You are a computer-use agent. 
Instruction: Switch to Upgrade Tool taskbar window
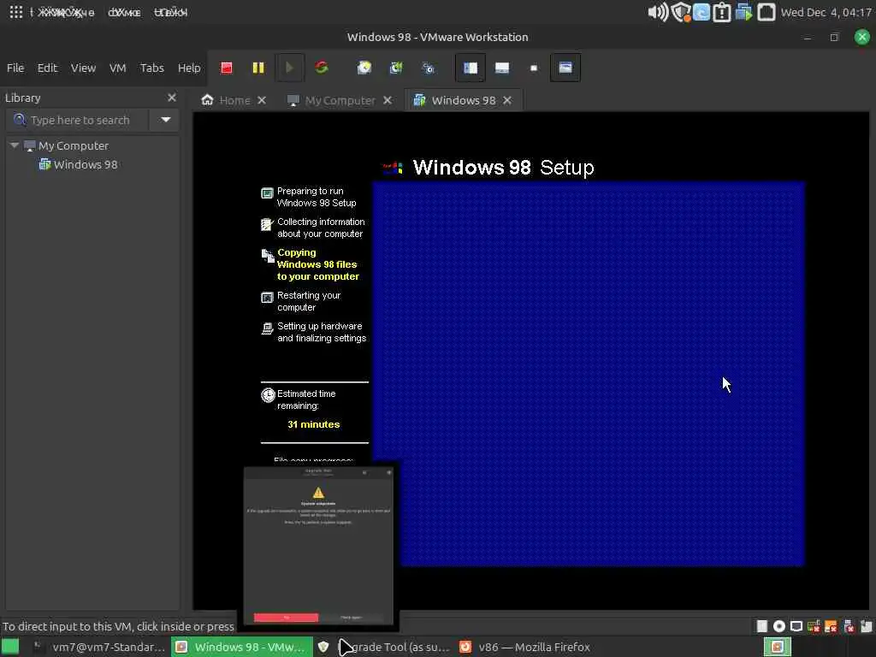point(384,647)
